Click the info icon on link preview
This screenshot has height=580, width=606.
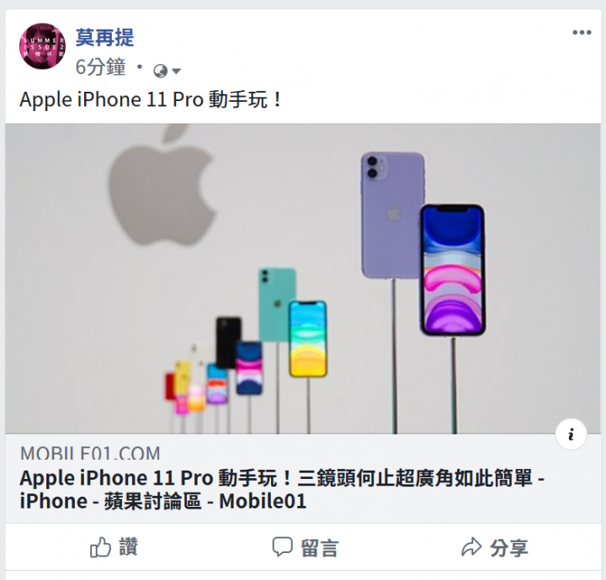[x=571, y=434]
